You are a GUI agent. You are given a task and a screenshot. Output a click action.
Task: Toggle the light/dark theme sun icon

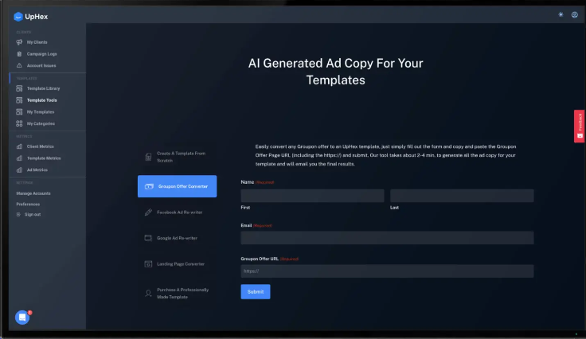[x=561, y=14]
